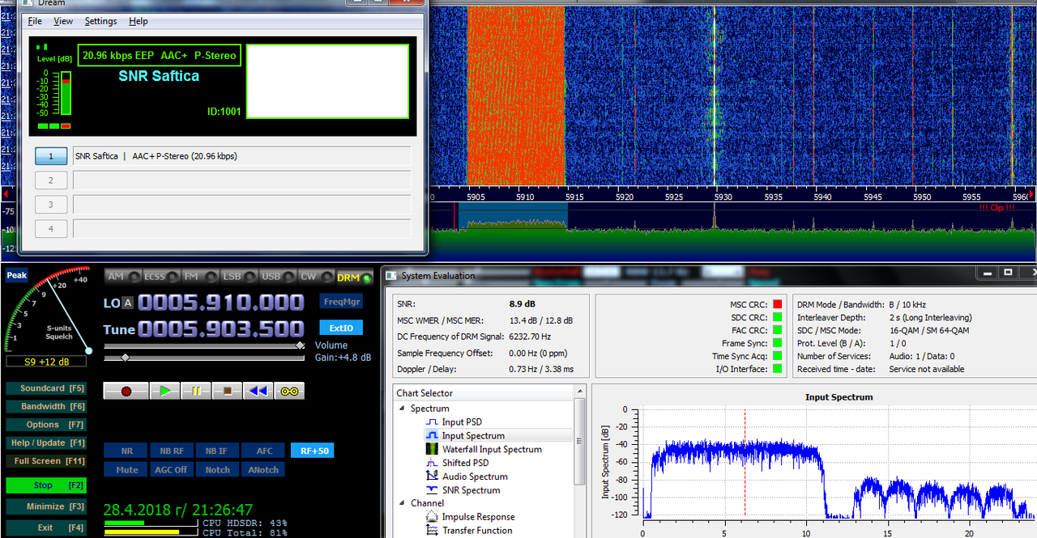Screen dimensions: 1037x538
Task: Pause with the yellow pause icon
Action: coord(196,391)
